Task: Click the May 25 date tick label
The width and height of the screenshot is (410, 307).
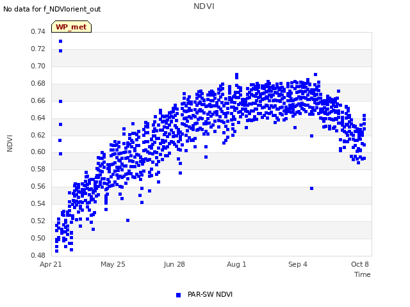Action: click(x=113, y=264)
